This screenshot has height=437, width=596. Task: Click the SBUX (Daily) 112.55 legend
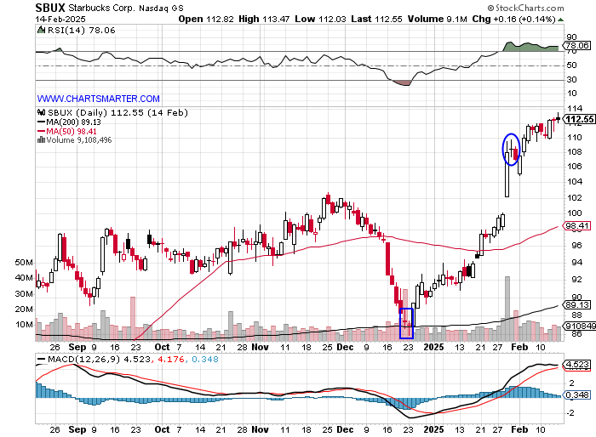point(117,113)
